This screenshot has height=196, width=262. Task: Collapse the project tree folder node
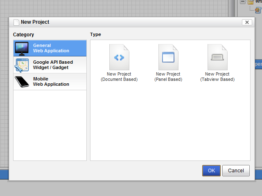point(243,2)
